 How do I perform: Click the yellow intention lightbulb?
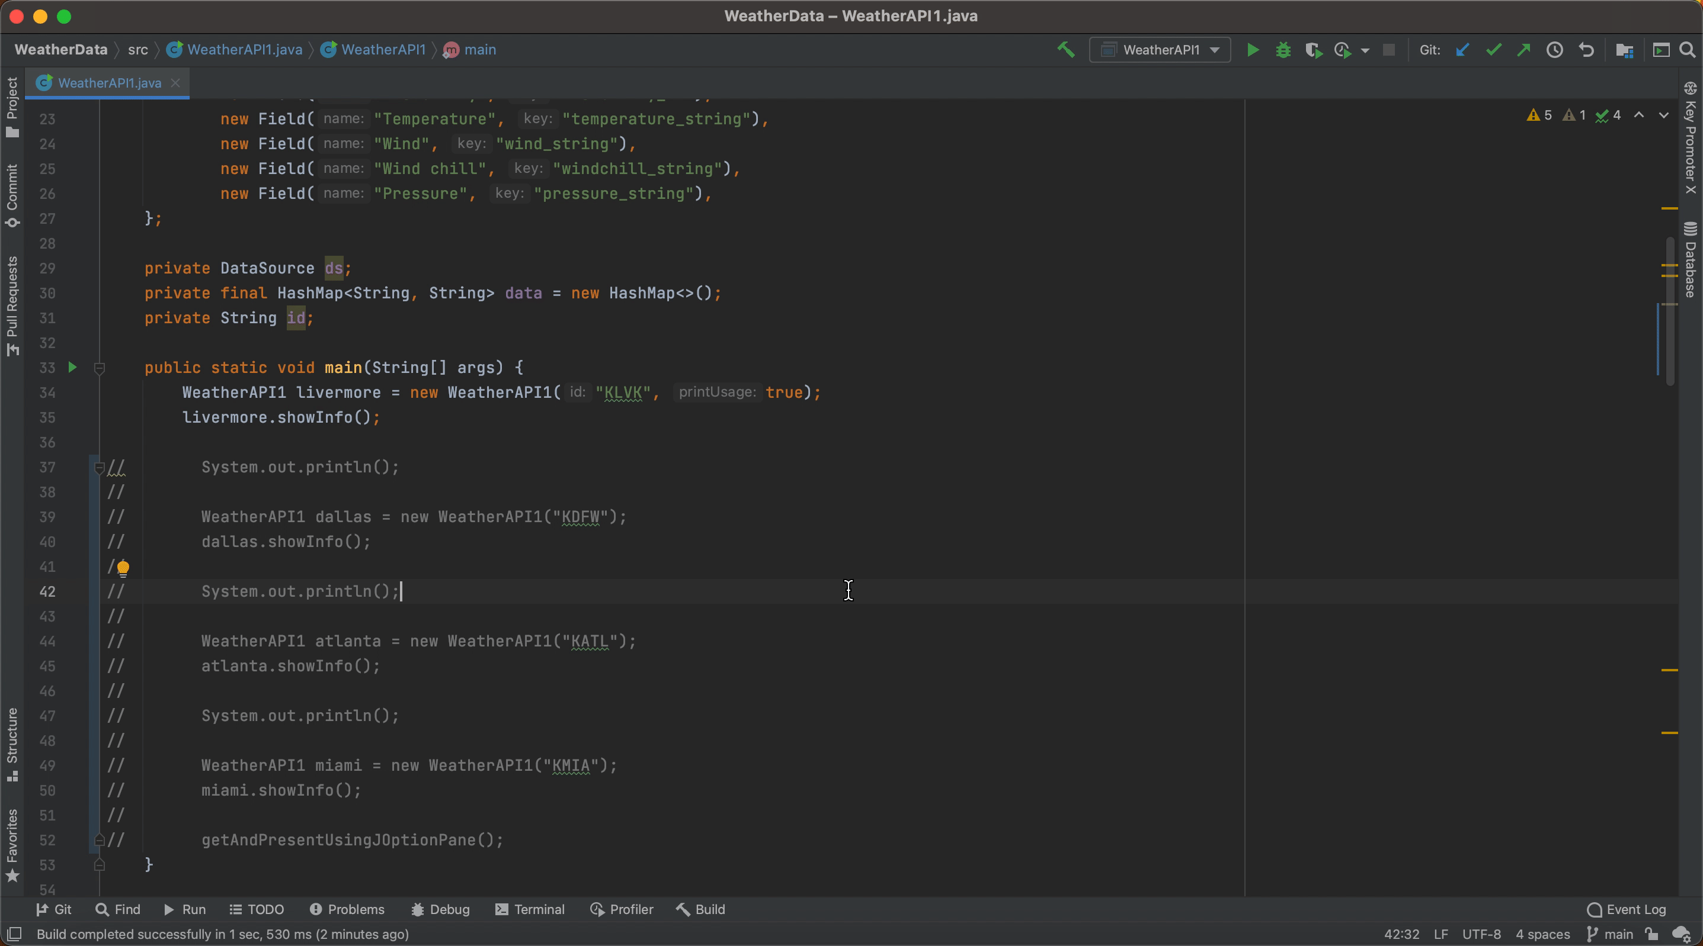[123, 568]
